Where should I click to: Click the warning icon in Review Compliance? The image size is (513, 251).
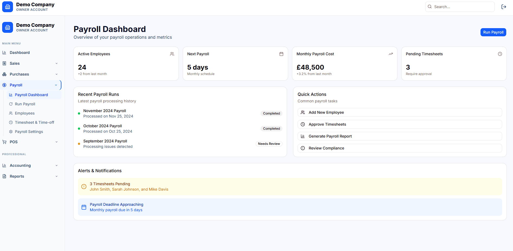(x=303, y=148)
